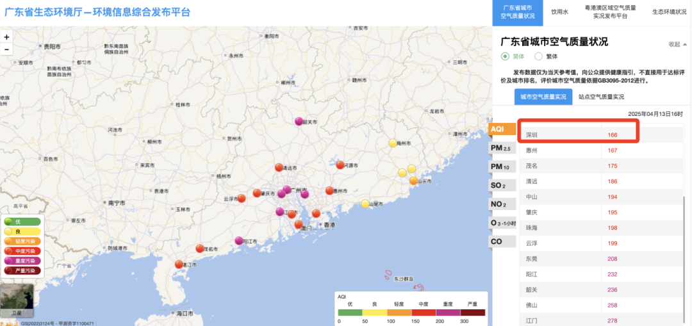Screen dimensions: 692x326
Task: Switch to 卫星 satellite map thumbnail
Action: tap(17, 300)
